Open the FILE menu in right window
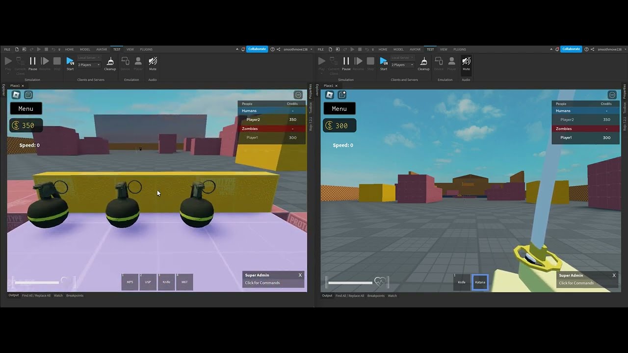The height and width of the screenshot is (353, 628). (321, 49)
